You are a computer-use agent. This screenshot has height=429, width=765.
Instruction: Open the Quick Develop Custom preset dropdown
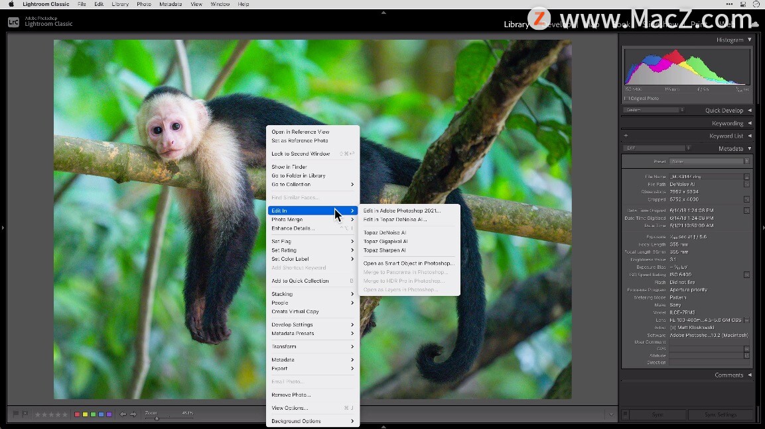(x=654, y=110)
